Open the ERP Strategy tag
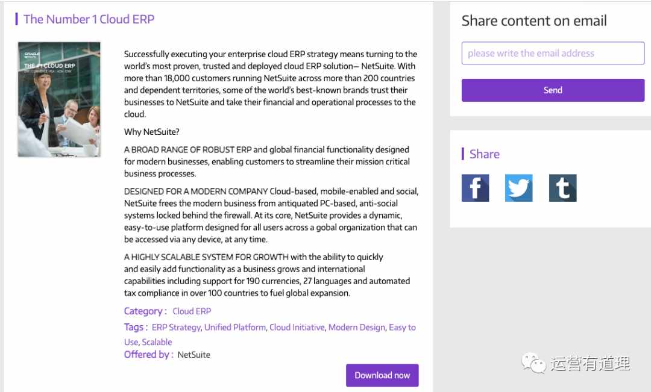The height and width of the screenshot is (392, 651). coord(176,328)
